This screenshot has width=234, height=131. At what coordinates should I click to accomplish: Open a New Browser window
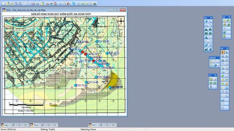pyautogui.click(x=79, y=4)
